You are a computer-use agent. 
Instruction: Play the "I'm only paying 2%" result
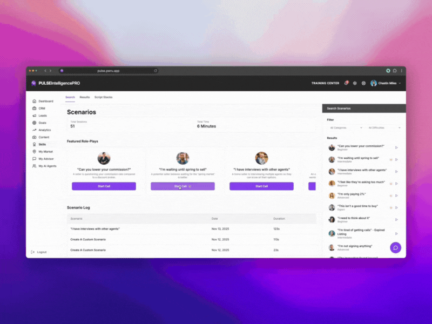(x=396, y=195)
